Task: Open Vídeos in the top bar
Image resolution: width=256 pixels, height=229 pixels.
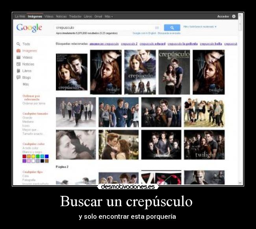Action: (49, 17)
